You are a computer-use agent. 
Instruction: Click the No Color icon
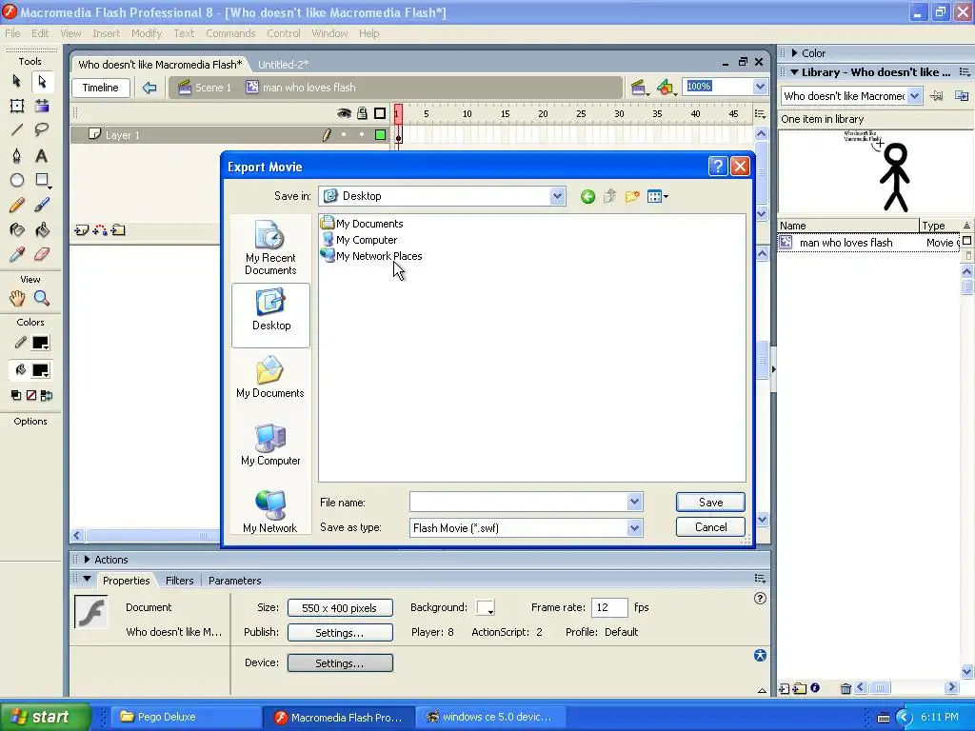pyautogui.click(x=31, y=395)
